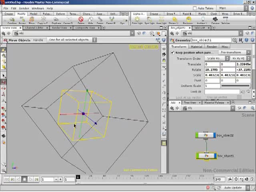Open the Handle mode dropdown
This screenshot has width=256, height=192.
[72, 40]
